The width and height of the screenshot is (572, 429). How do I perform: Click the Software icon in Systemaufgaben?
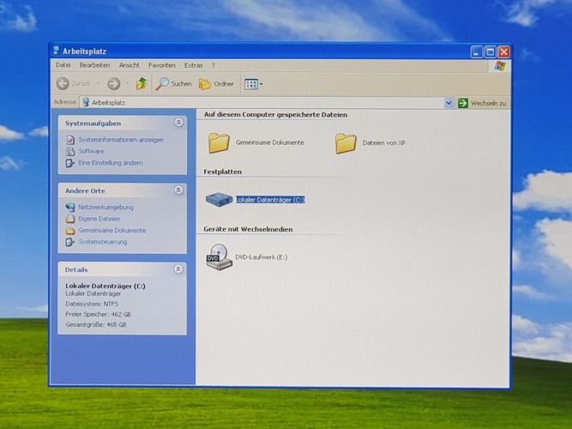[70, 151]
